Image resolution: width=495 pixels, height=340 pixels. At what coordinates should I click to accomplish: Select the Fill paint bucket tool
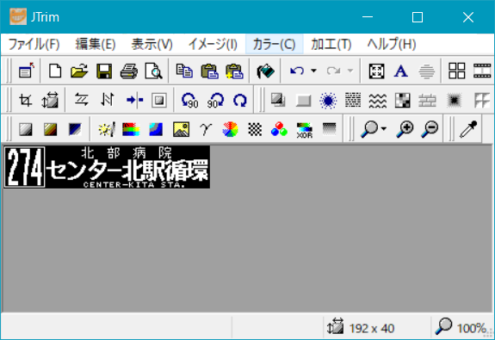(x=265, y=71)
